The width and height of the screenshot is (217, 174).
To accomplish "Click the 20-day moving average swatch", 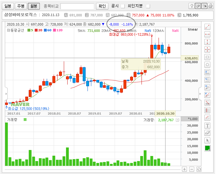I will coord(36,30).
